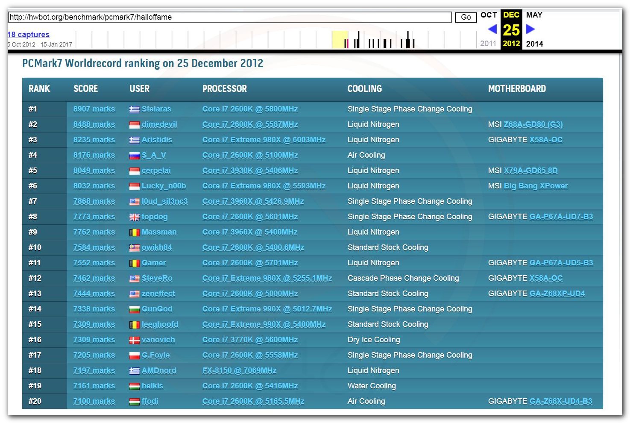Click the UK flag beside topdog
630x423 pixels.
(134, 217)
